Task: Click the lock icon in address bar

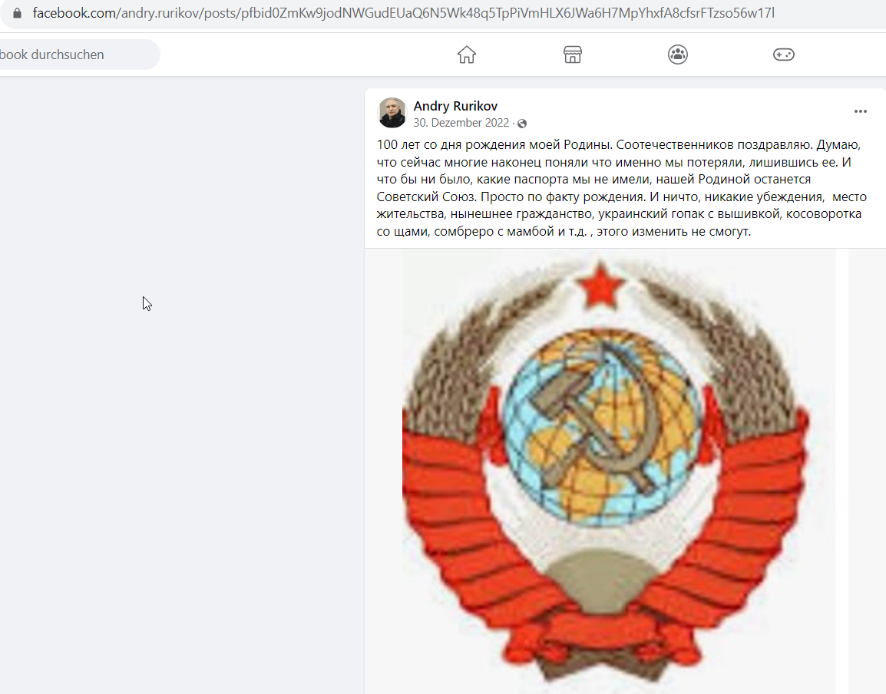Action: (x=18, y=13)
